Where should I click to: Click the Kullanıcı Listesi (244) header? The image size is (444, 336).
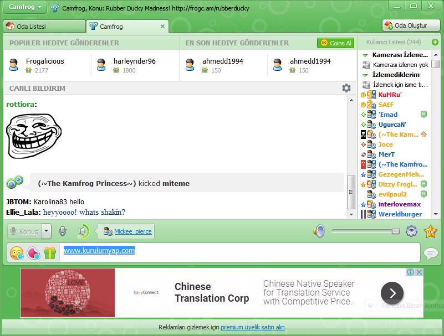pyautogui.click(x=394, y=42)
